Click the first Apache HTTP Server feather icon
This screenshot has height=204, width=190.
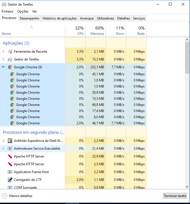(10, 156)
